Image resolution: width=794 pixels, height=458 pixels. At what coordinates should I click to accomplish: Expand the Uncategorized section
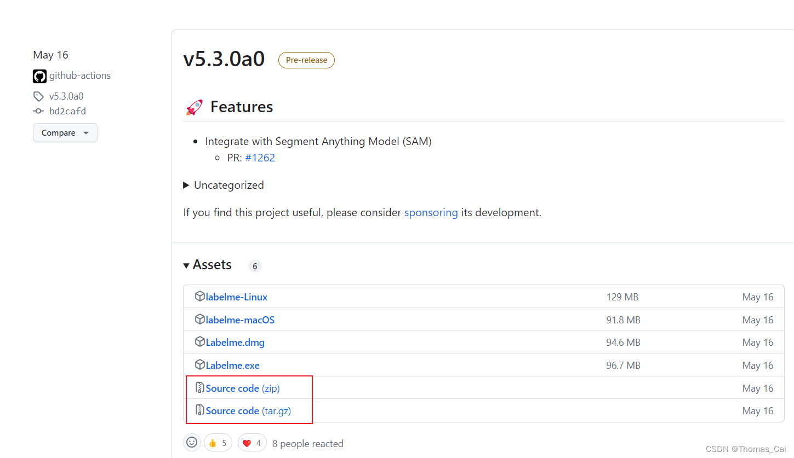click(x=224, y=185)
